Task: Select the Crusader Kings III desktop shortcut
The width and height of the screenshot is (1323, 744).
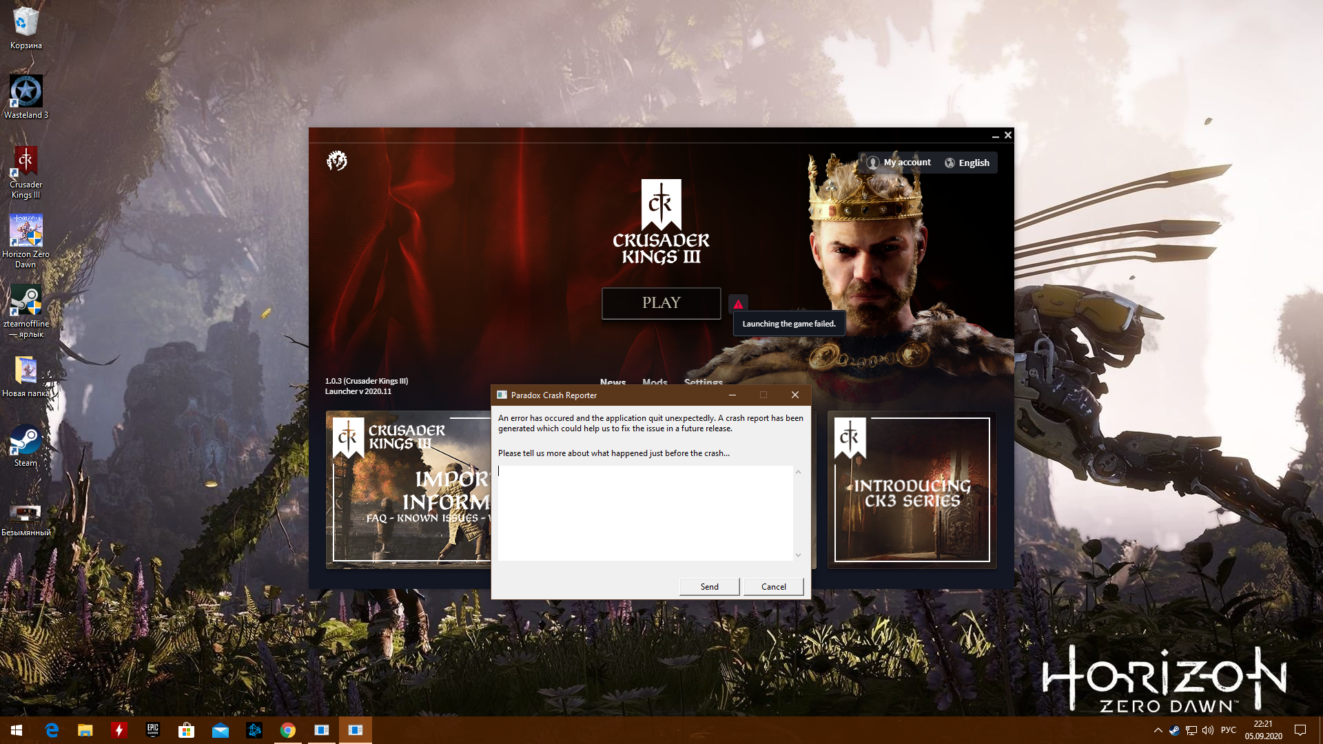Action: tap(26, 172)
